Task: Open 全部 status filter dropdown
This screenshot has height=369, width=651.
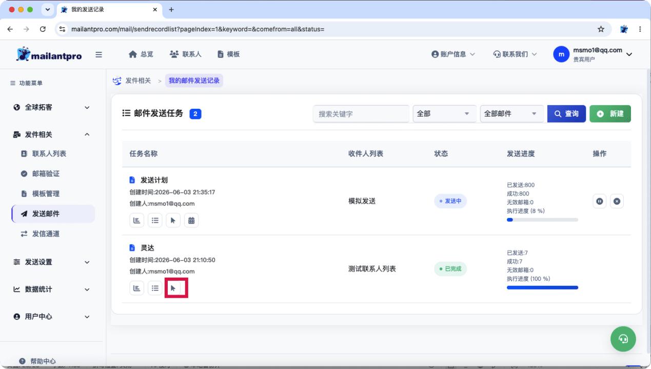Action: (x=444, y=114)
